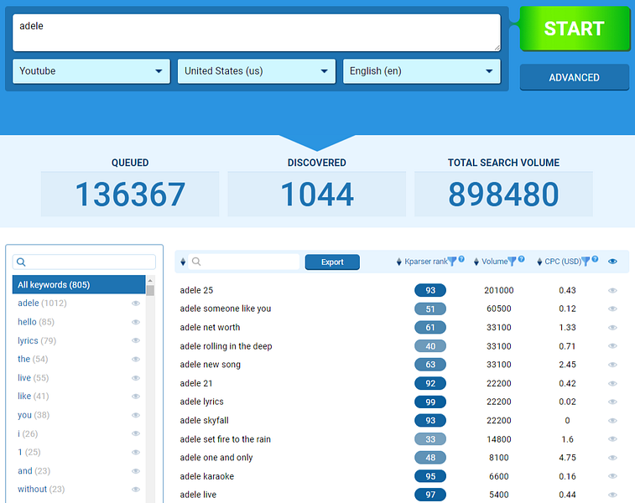
Task: Toggle eye for sidebar group 'live (55)'
Action: (136, 378)
